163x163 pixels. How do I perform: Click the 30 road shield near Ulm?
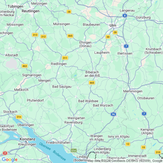(108, 37)
